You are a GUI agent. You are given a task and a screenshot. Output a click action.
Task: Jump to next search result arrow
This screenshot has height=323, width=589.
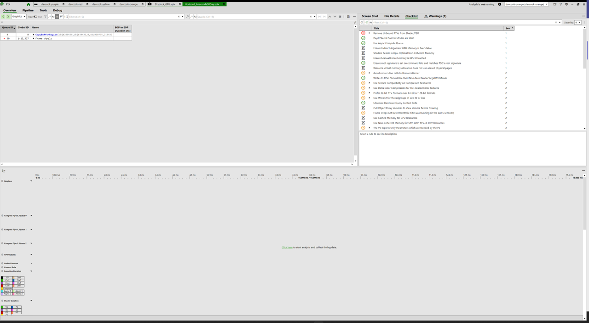[335, 17]
